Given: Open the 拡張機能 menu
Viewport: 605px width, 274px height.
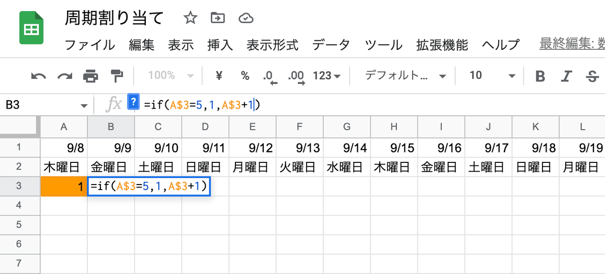Looking at the screenshot, I should (x=442, y=45).
